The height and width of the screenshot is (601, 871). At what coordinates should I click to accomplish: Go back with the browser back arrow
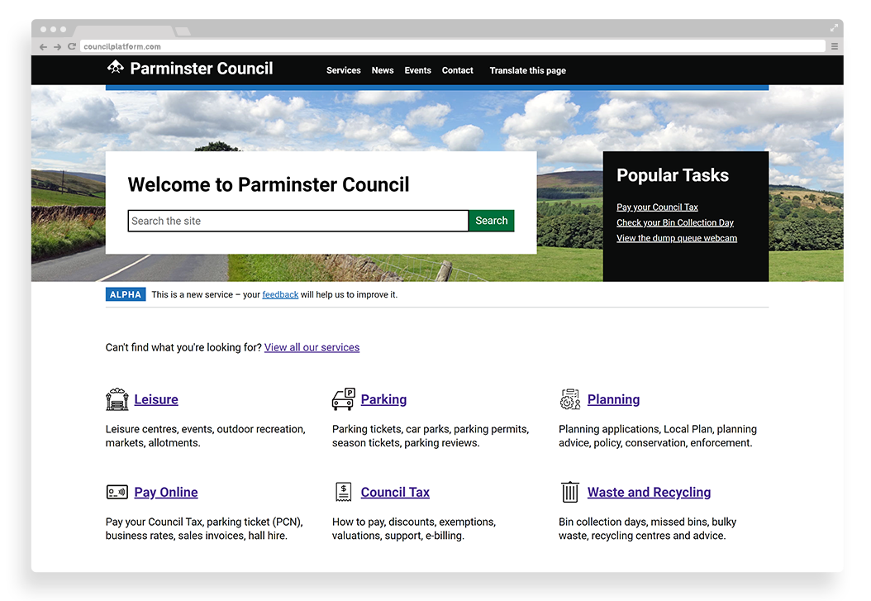point(43,46)
